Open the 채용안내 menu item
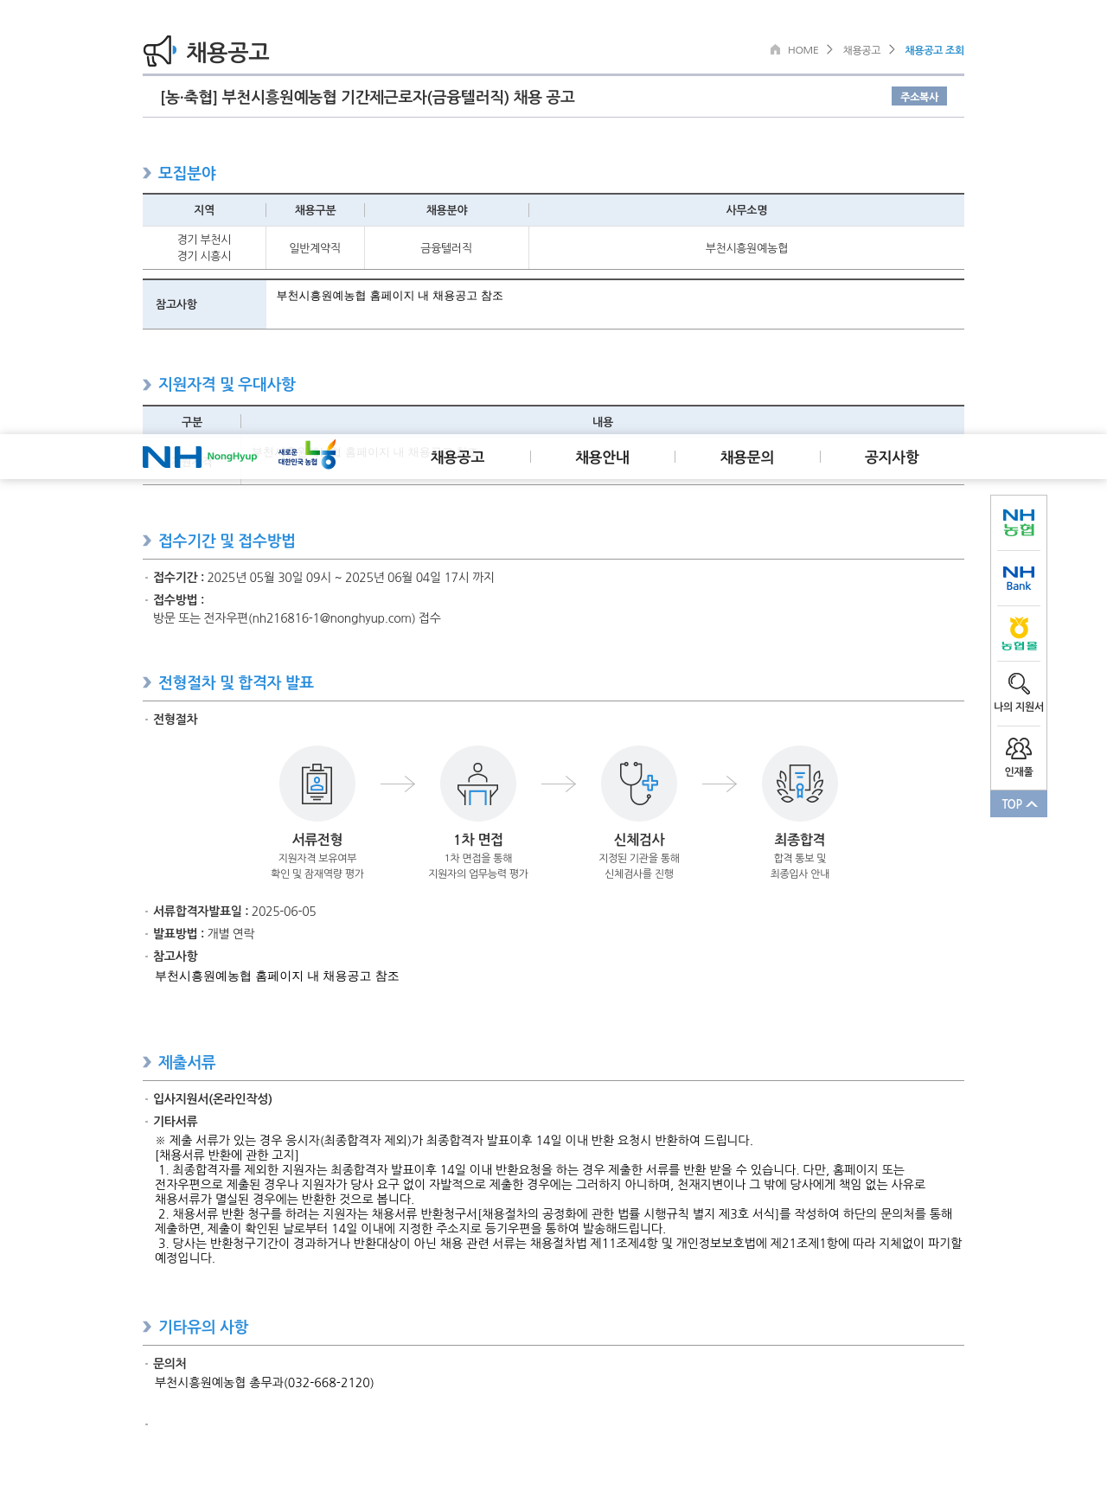Image resolution: width=1107 pixels, height=1491 pixels. (603, 457)
